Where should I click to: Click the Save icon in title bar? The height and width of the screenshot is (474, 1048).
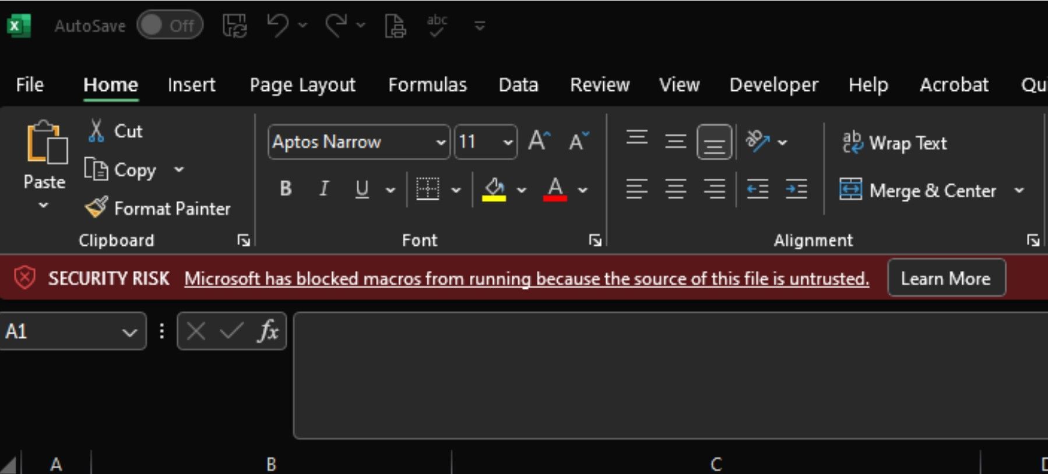(x=234, y=26)
